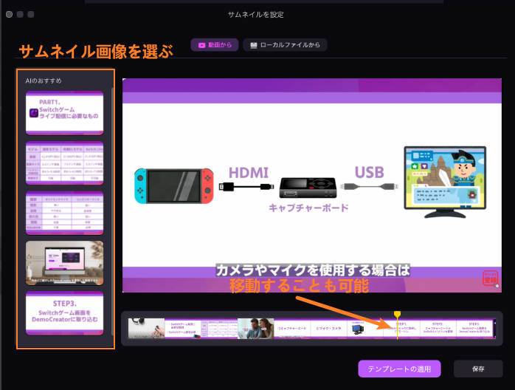Click the main video preview image
Screen dimensions: 515x390
pyautogui.click(x=311, y=185)
